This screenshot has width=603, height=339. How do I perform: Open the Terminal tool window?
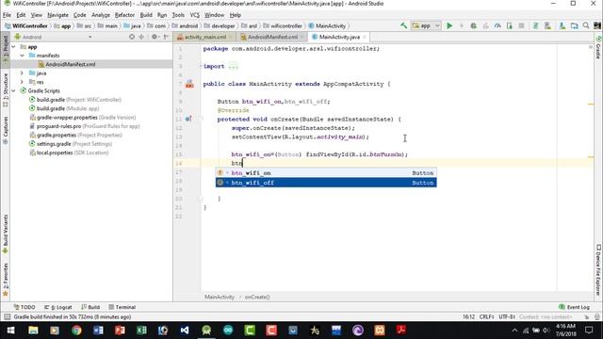pyautogui.click(x=122, y=307)
